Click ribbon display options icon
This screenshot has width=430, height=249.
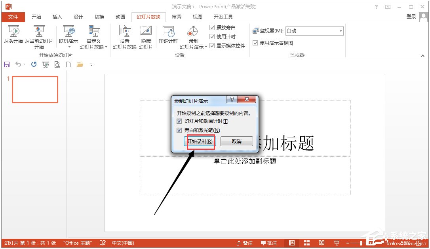tap(388, 7)
